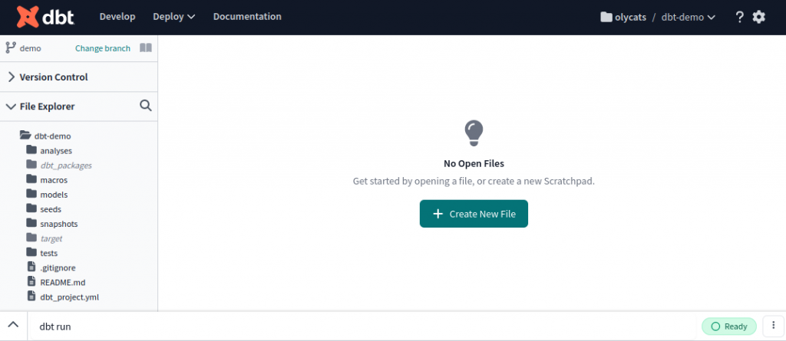Open the help question mark icon
Screen dimensions: 786x341
click(739, 17)
